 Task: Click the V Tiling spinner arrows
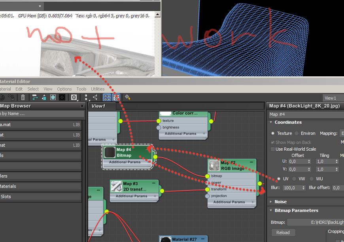(336, 169)
